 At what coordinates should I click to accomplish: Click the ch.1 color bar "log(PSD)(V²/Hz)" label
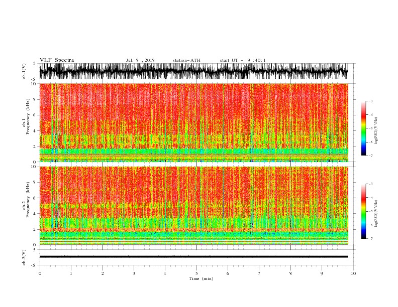point(376,131)
